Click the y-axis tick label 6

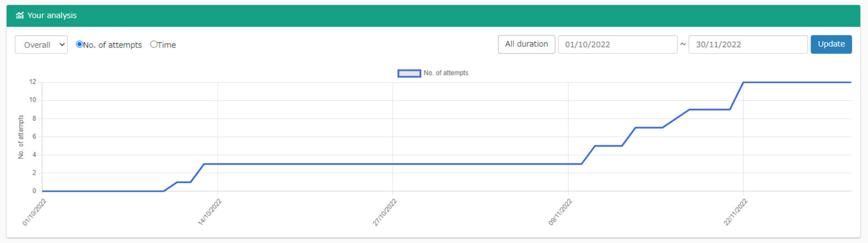click(x=34, y=136)
